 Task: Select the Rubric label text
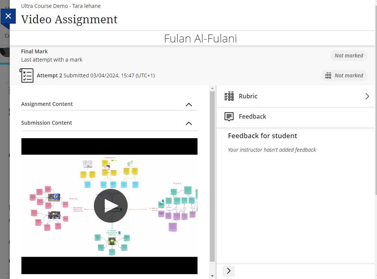(248, 97)
